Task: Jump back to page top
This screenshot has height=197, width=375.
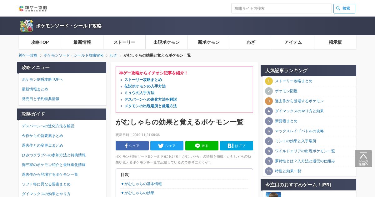Action: coord(363,159)
